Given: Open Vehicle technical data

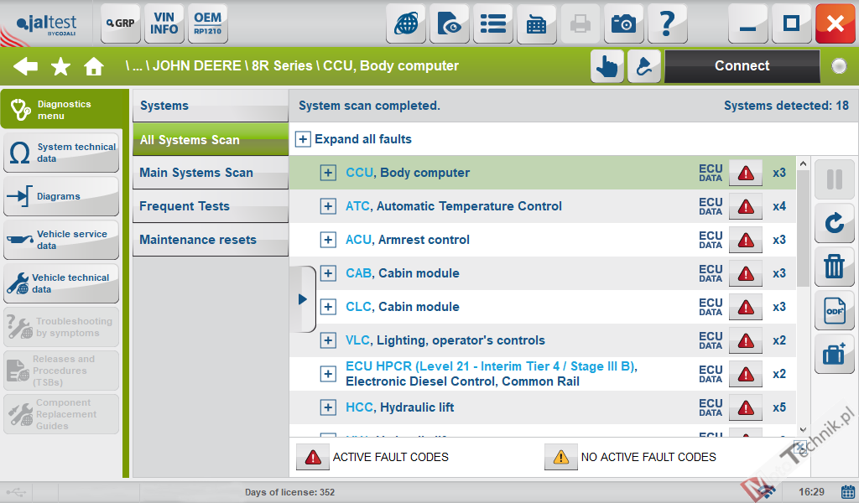Looking at the screenshot, I should (x=61, y=283).
